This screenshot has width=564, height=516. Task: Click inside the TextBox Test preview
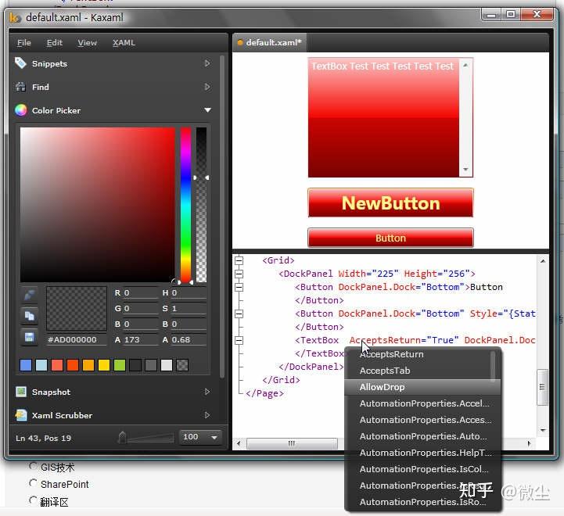[x=383, y=117]
